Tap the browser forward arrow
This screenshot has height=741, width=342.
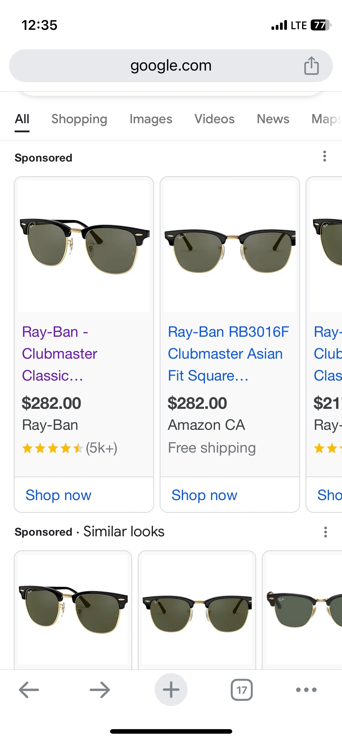pos(100,690)
